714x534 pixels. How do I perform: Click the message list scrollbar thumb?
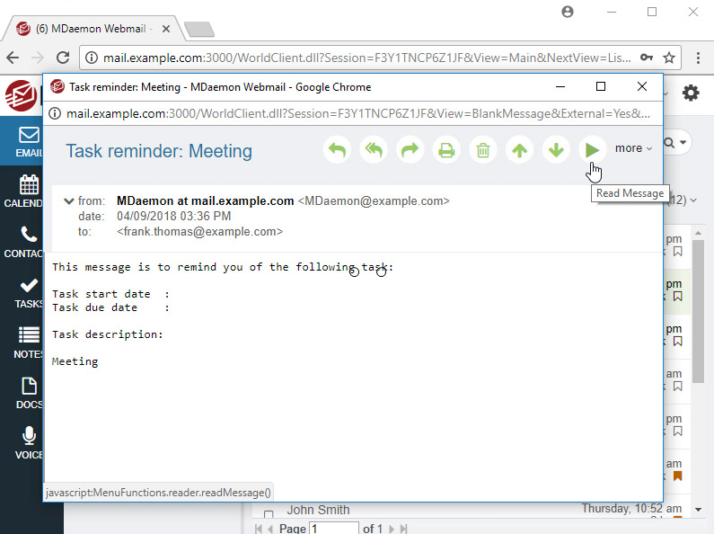tap(698, 312)
